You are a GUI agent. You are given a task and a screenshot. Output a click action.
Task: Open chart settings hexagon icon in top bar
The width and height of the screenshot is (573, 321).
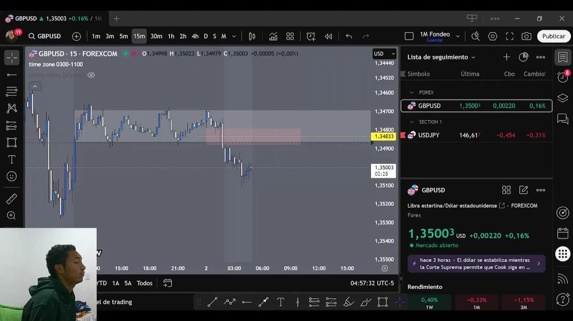tap(493, 36)
